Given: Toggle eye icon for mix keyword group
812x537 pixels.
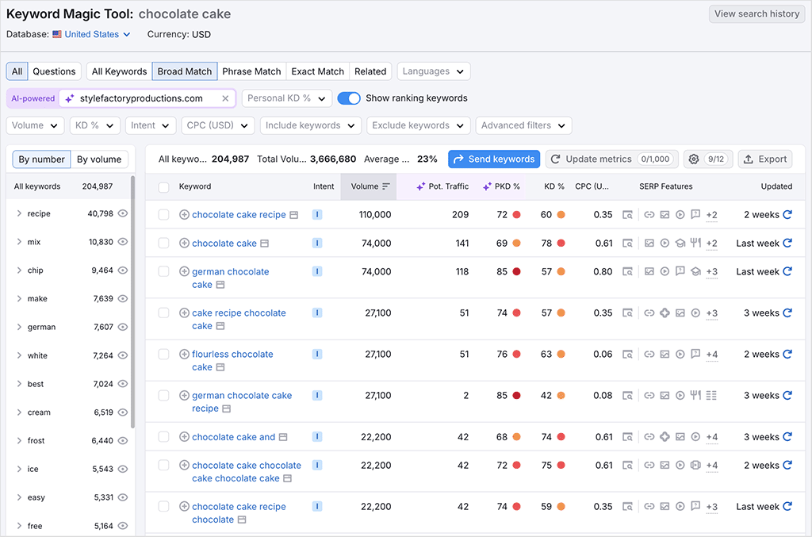Looking at the screenshot, I should (x=123, y=242).
